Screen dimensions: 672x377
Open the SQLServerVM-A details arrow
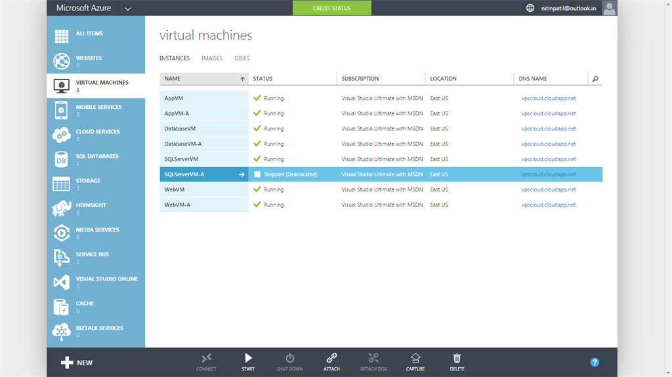(241, 174)
